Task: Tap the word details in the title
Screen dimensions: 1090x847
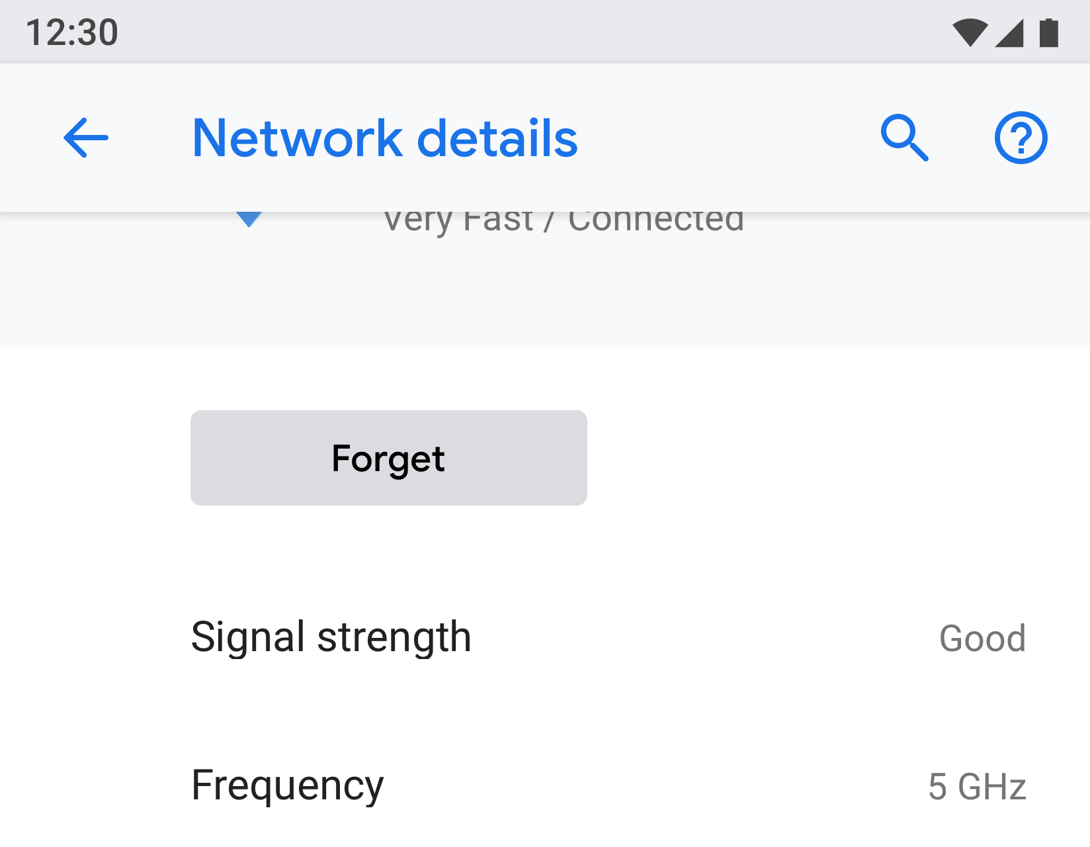Action: click(497, 138)
